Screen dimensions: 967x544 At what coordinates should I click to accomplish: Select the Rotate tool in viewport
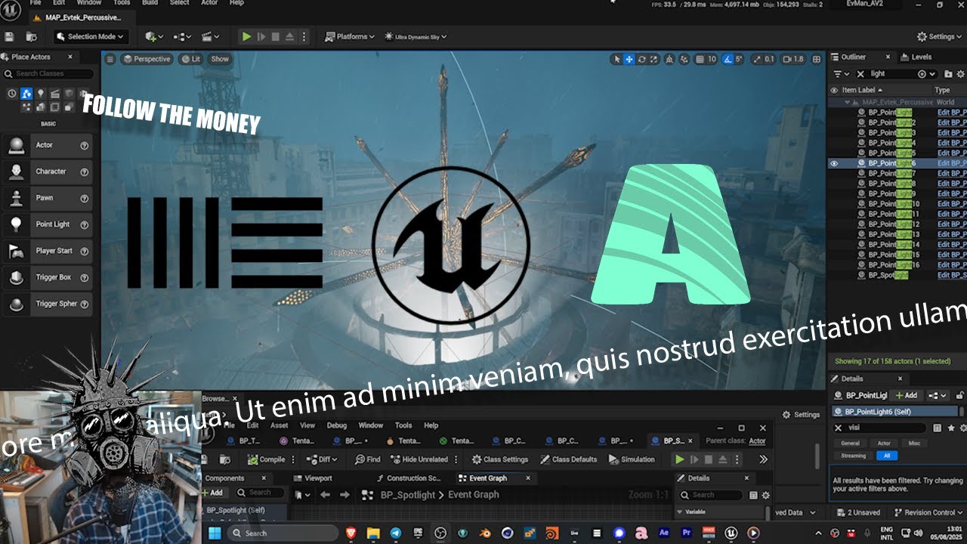coord(641,59)
